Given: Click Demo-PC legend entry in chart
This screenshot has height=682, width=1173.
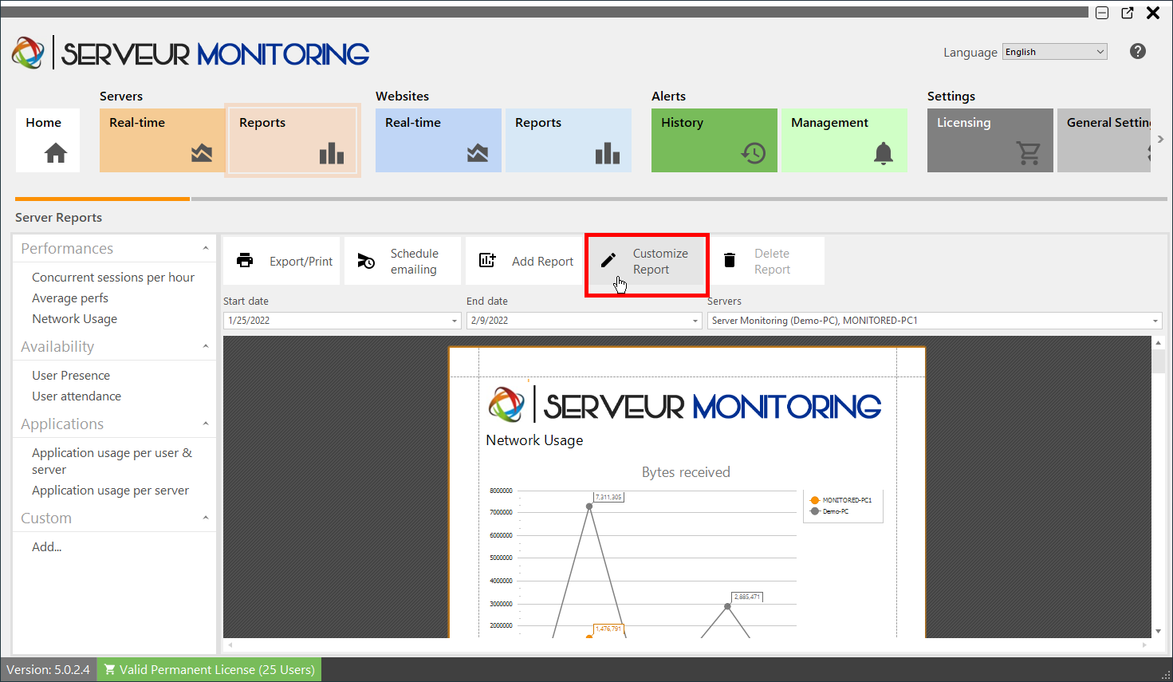Looking at the screenshot, I should tap(829, 511).
